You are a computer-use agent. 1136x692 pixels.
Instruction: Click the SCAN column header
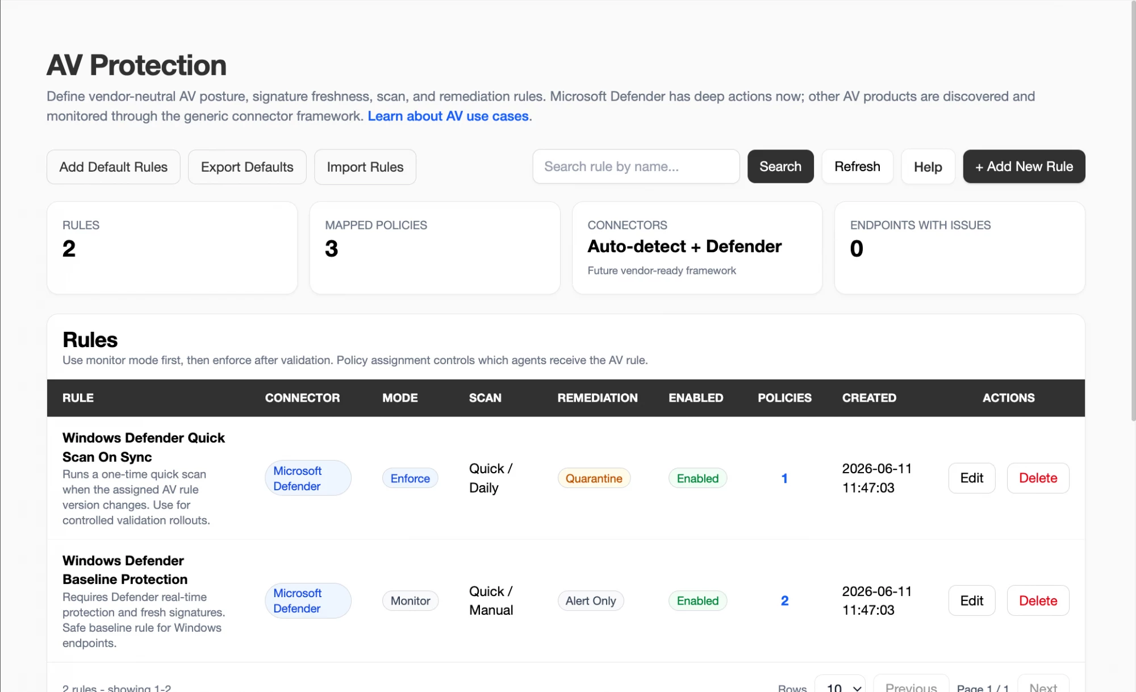pyautogui.click(x=485, y=398)
